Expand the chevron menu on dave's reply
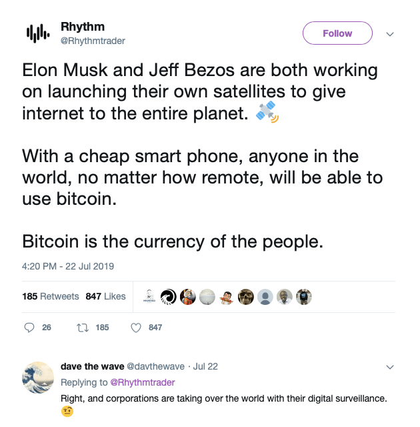Viewport: 420px width, 427px height. click(x=391, y=367)
